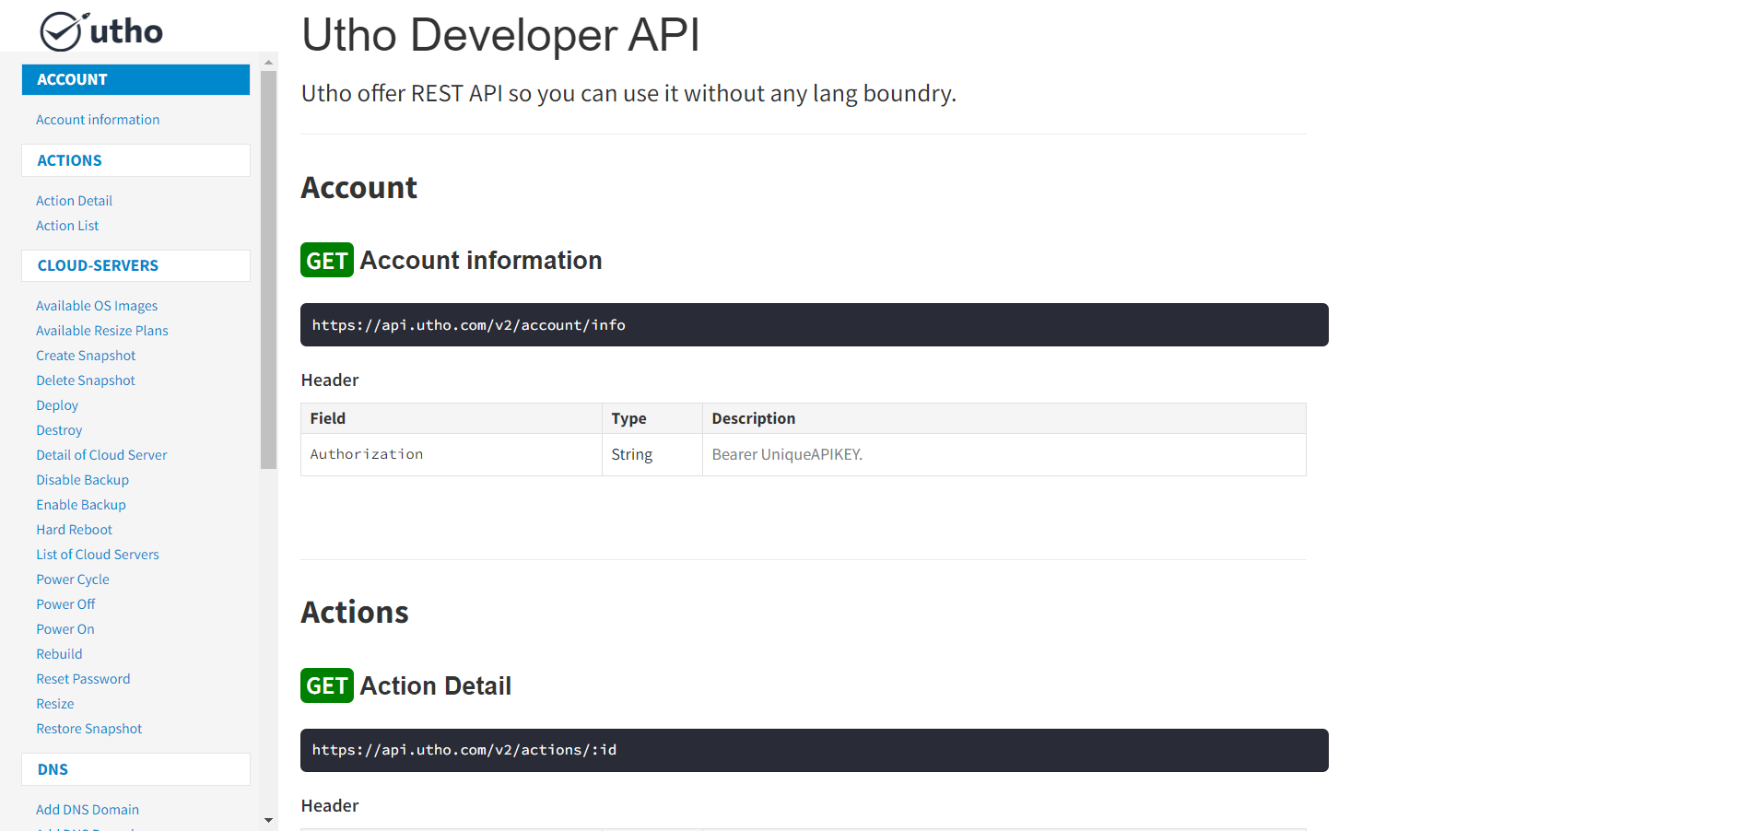1749x831 pixels.
Task: Click the Description column header
Action: tap(1004, 418)
